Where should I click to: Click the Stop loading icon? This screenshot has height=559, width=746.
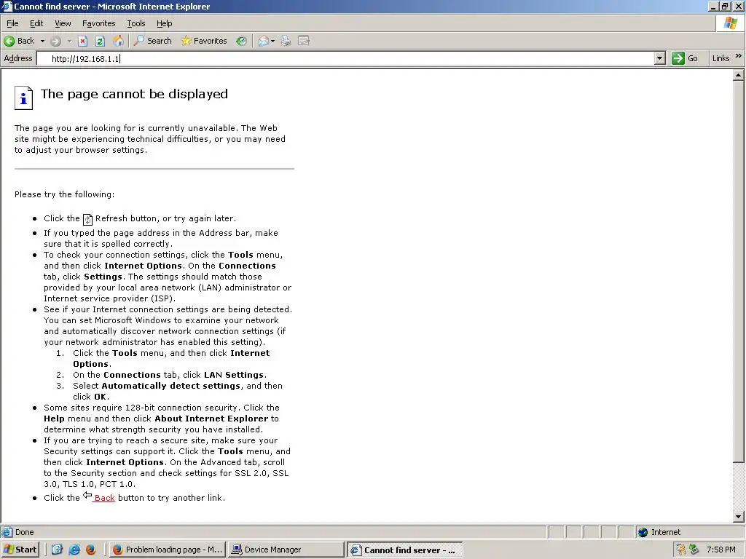point(83,41)
